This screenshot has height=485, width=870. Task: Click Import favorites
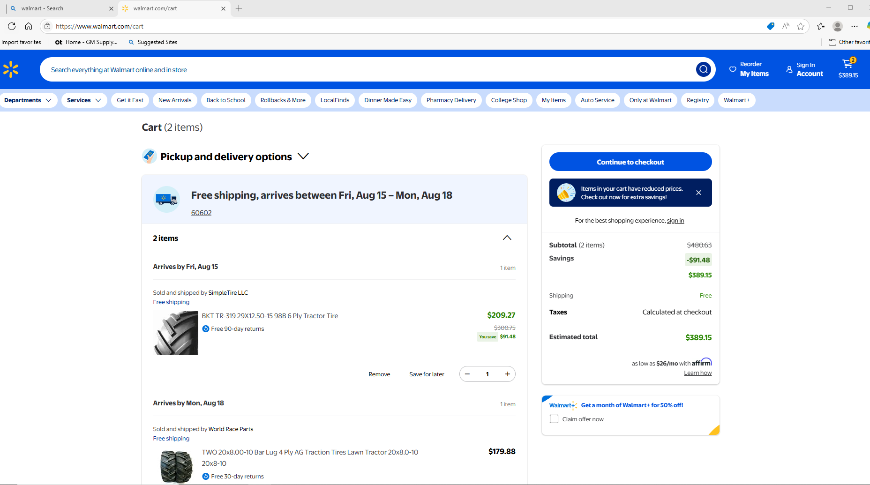point(21,42)
